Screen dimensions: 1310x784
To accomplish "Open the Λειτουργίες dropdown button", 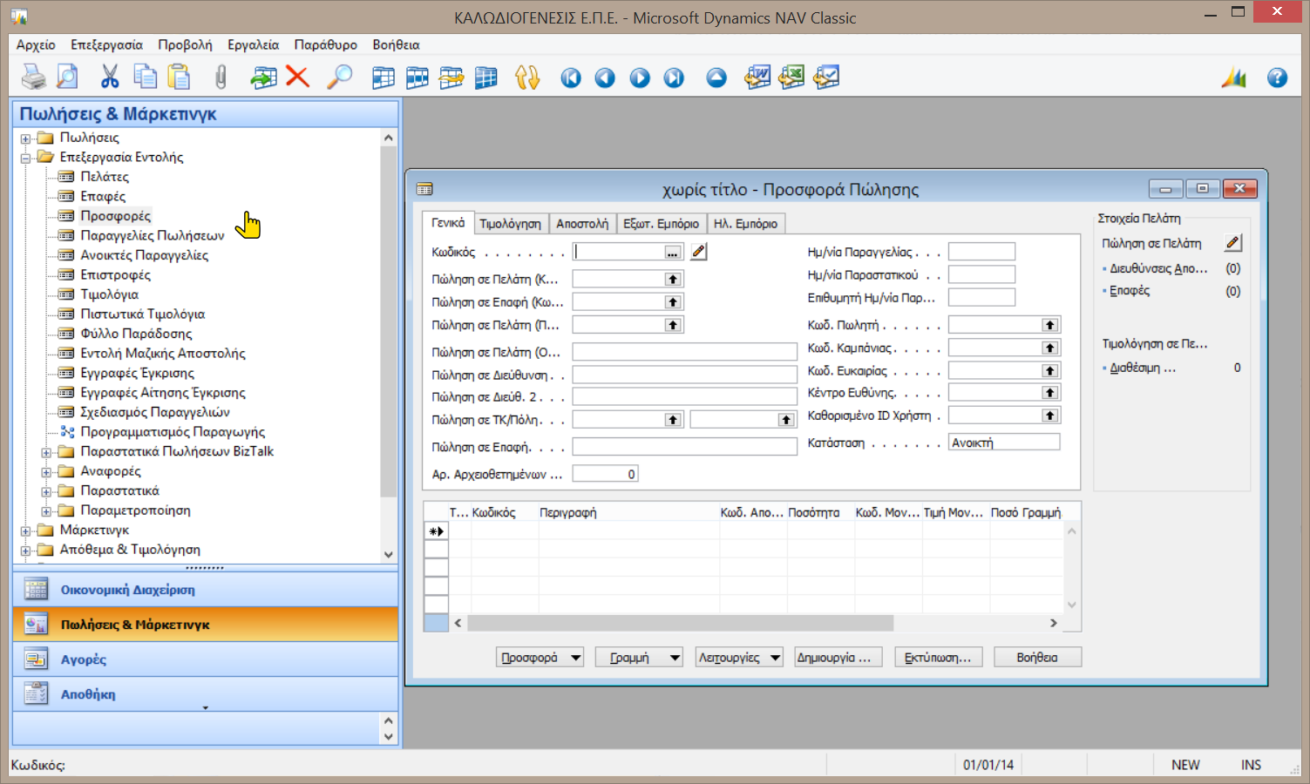I will (740, 658).
